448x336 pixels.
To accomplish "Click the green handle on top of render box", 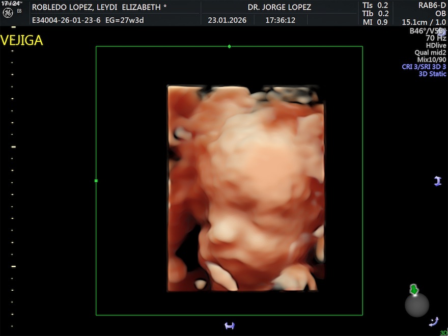I will click(x=229, y=46).
